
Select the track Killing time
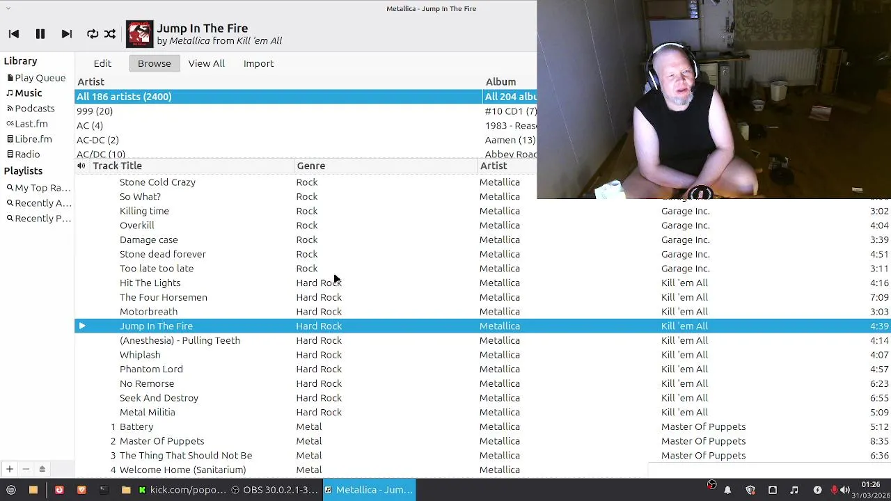point(144,211)
